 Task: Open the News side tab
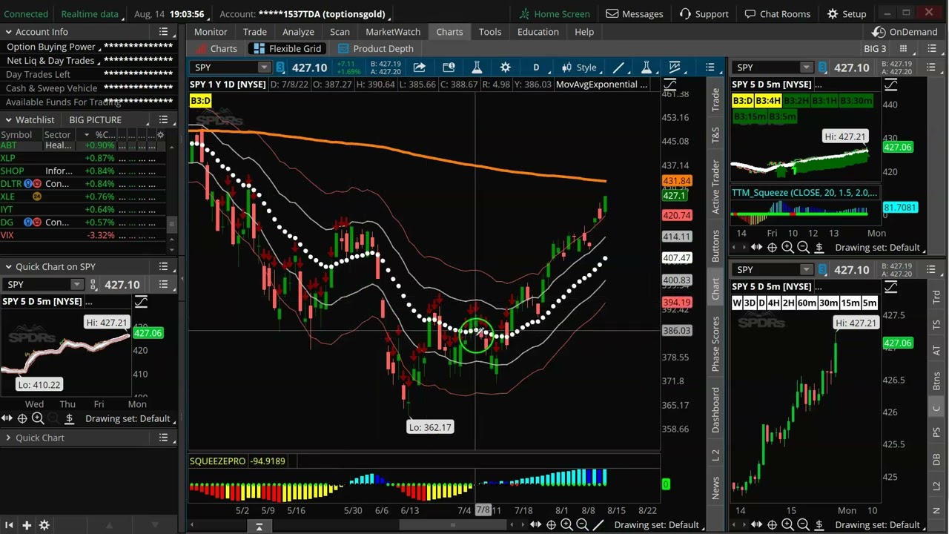coord(715,487)
